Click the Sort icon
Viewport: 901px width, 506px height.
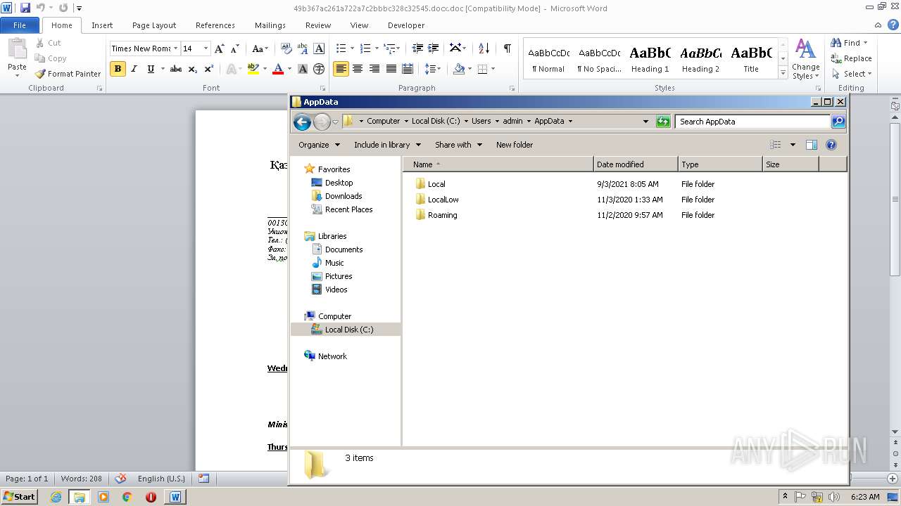point(484,48)
